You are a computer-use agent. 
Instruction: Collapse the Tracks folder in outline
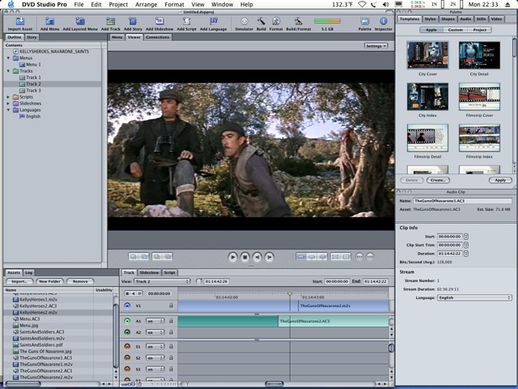(x=8, y=71)
